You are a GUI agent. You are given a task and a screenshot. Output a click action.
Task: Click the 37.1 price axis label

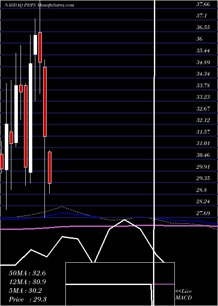pyautogui.click(x=201, y=16)
